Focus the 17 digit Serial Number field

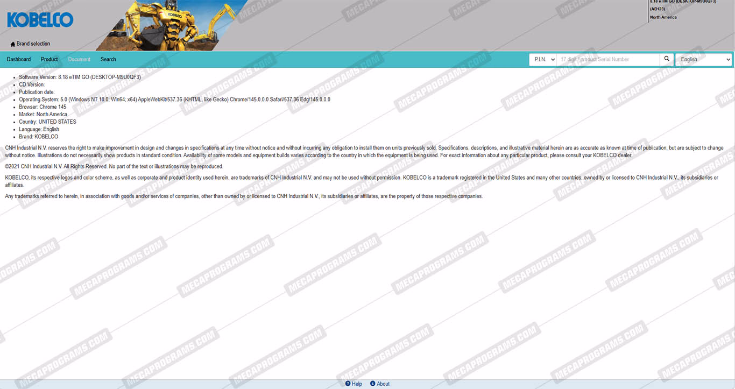(x=608, y=59)
